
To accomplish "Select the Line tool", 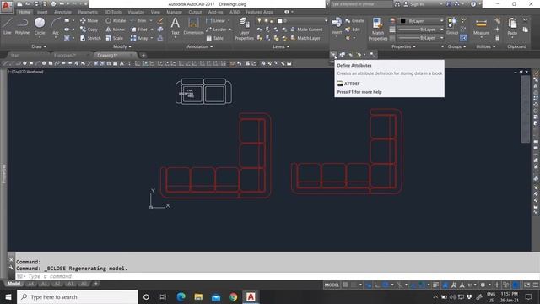I will (8, 26).
